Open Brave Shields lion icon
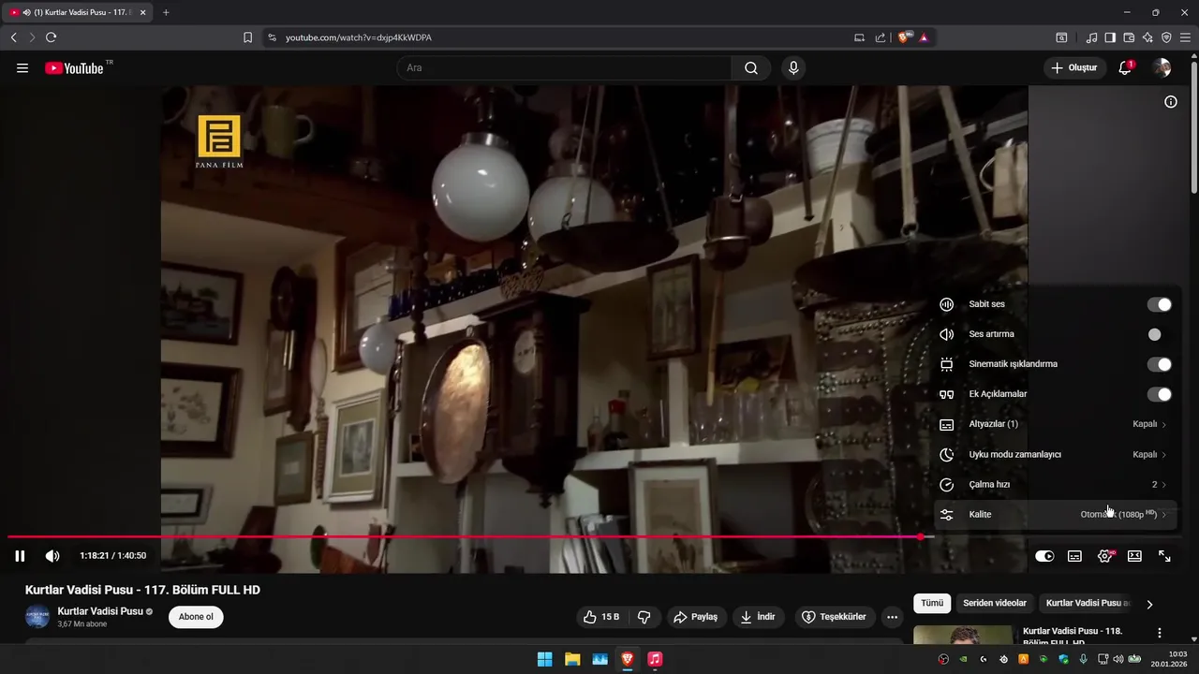Viewport: 1199px width, 674px height. point(904,37)
